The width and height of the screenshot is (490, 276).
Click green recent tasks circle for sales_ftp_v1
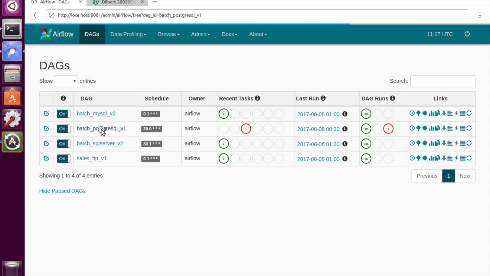click(x=224, y=159)
